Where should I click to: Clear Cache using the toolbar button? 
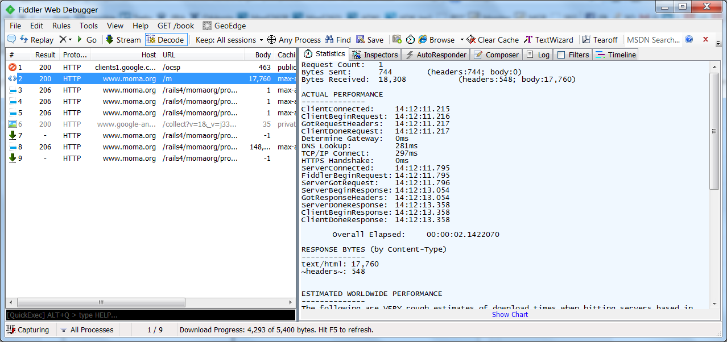493,40
